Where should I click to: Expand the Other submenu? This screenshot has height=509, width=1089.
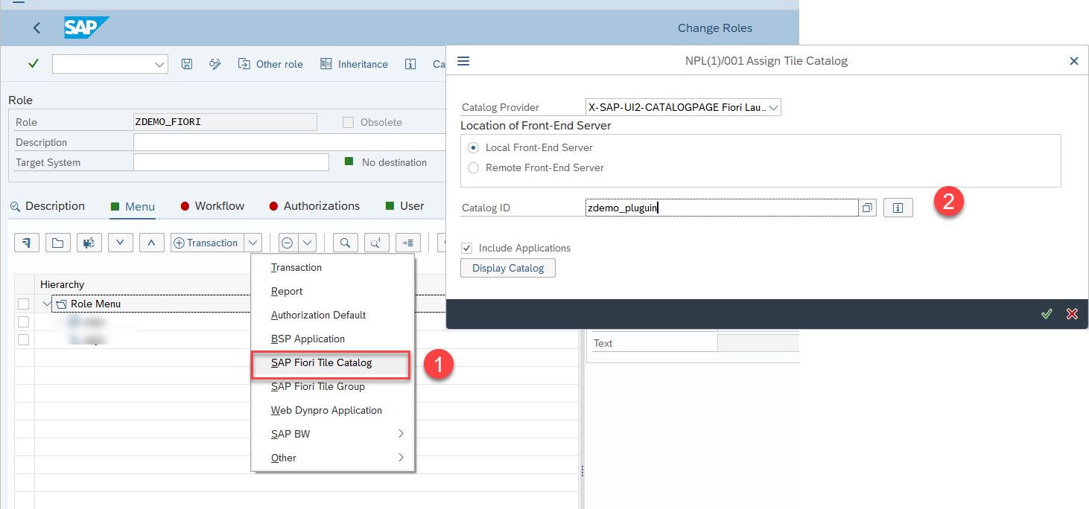click(332, 458)
